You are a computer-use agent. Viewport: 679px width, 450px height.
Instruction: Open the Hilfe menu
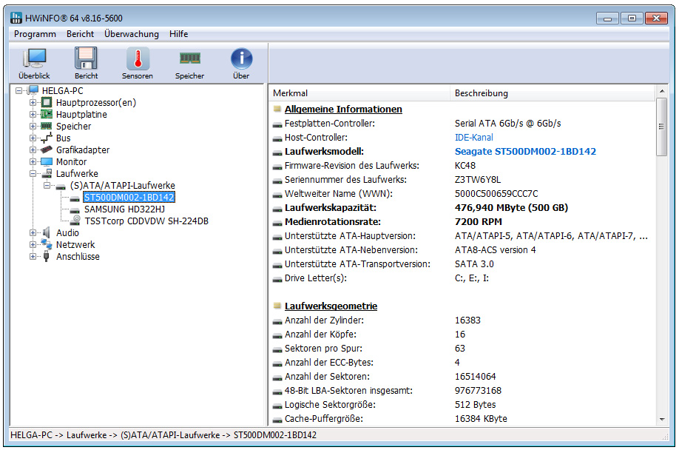pyautogui.click(x=178, y=34)
